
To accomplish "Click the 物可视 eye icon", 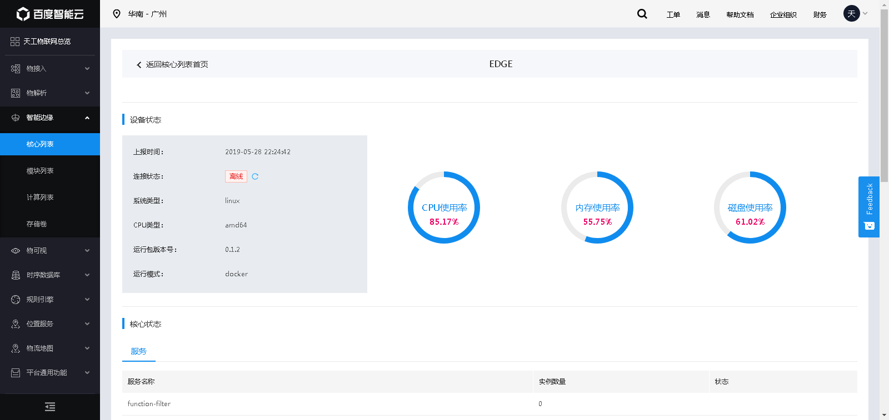I will (x=16, y=251).
